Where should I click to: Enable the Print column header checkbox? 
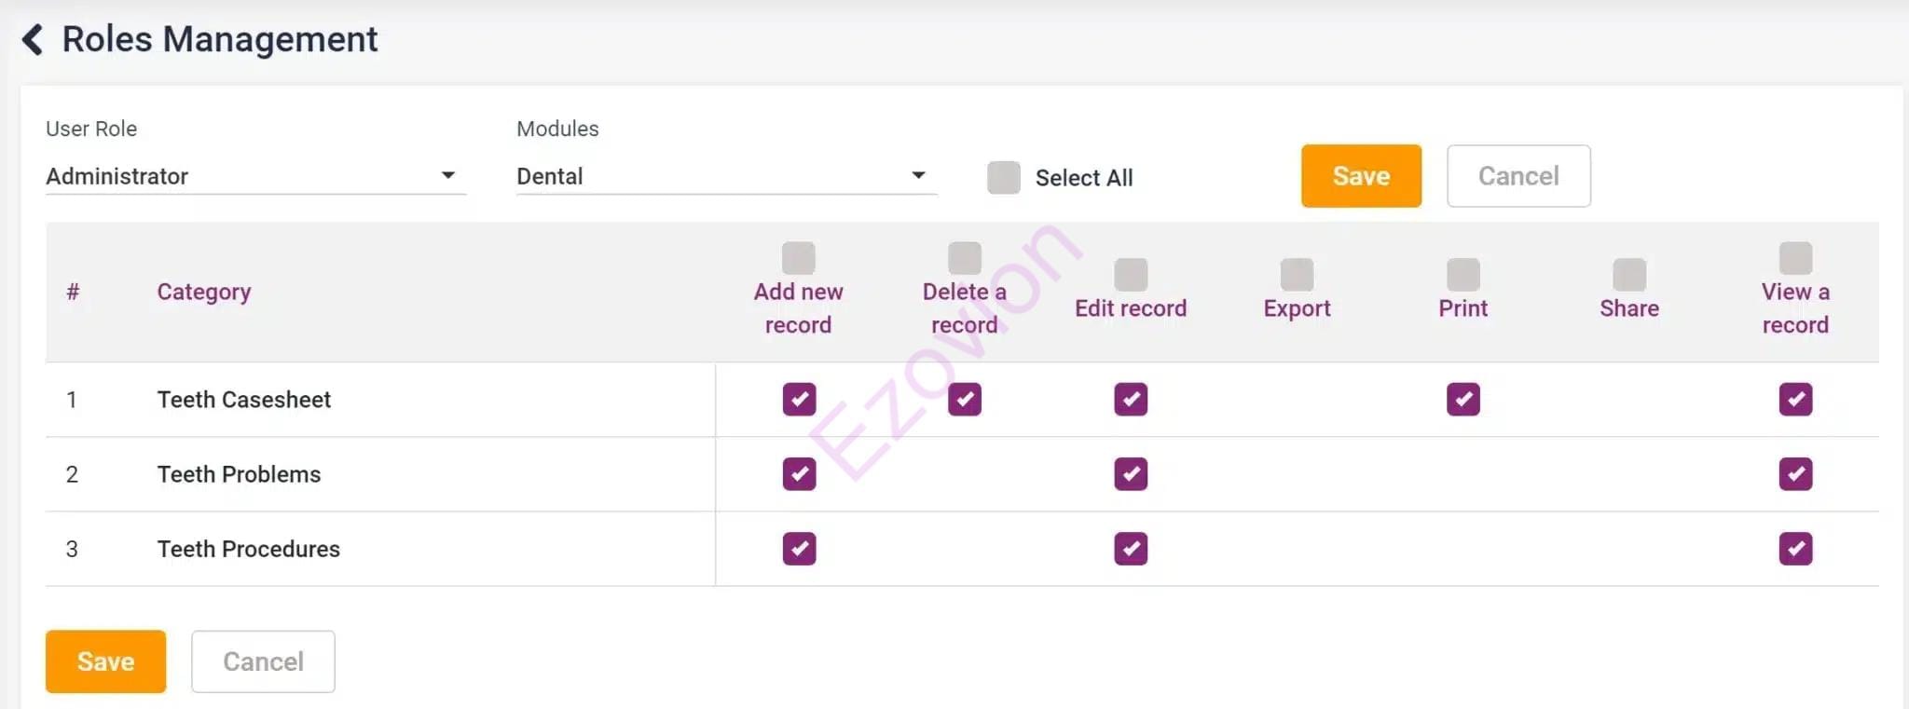click(x=1463, y=275)
